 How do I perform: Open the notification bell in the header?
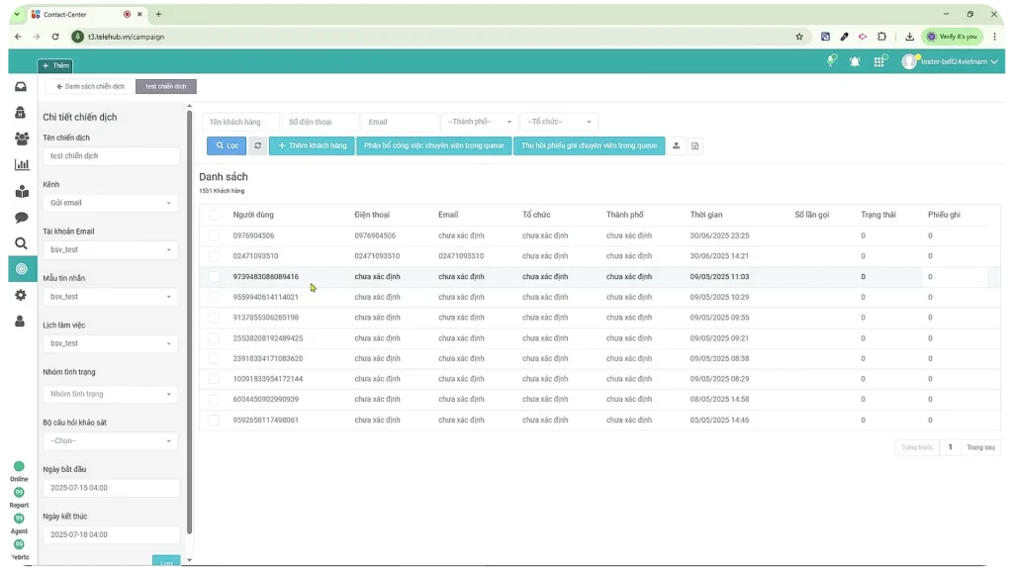(x=855, y=60)
